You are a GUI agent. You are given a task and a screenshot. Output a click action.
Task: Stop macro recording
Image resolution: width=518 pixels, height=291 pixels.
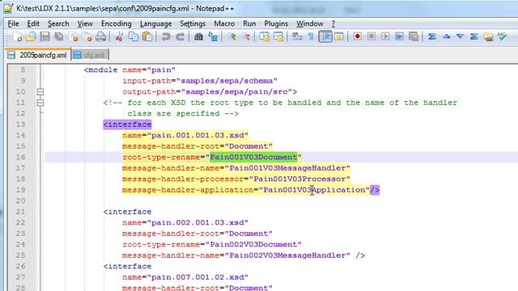click(x=372, y=36)
